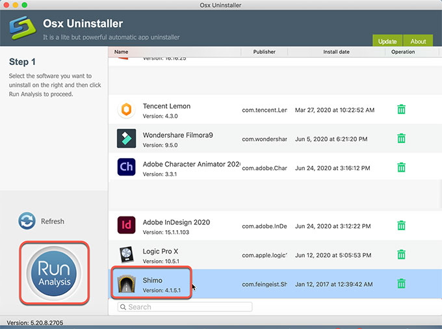Click trash icon for Adobe Character Animator
The width and height of the screenshot is (442, 329).
[402, 166]
